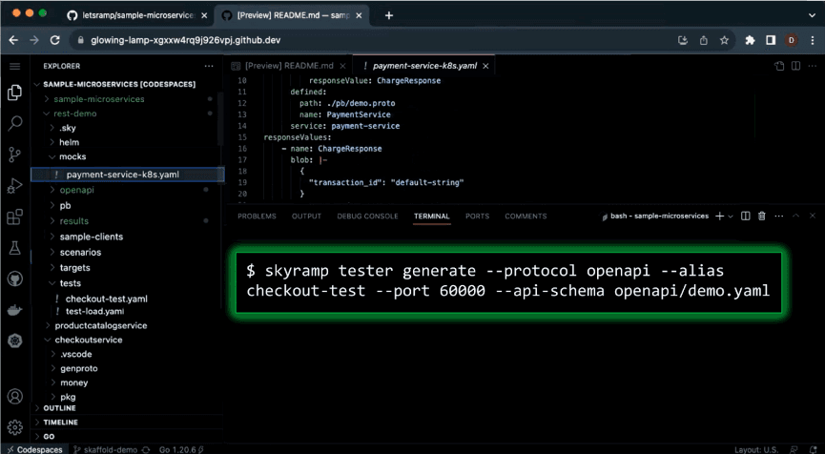Open the Search view in activity bar
Viewport: 825px width, 454px height.
click(14, 123)
